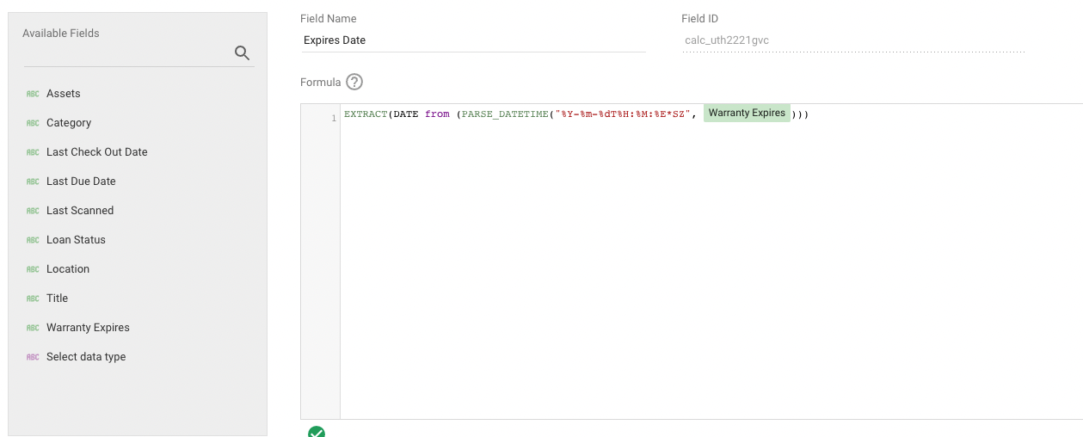Viewport: 1083px width, 437px height.
Task: Click the green formula valid checkmark icon
Action: pyautogui.click(x=317, y=432)
